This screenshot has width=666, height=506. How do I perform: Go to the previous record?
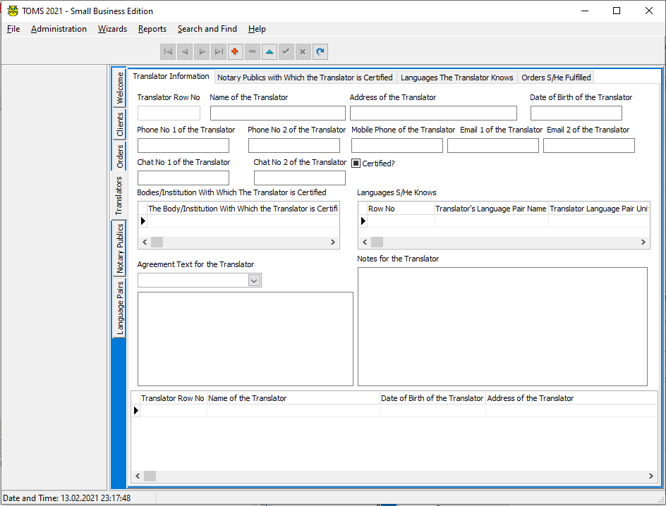185,51
